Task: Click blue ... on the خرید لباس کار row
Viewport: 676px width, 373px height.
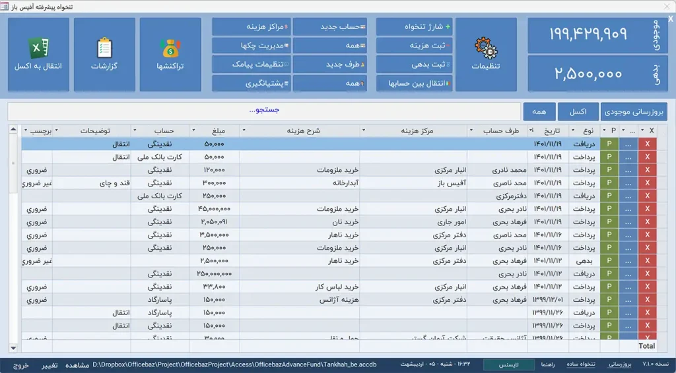Action: pyautogui.click(x=628, y=287)
